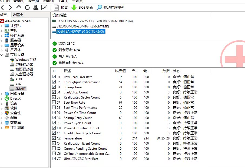Expand the DirectX tree node
The image size is (245, 168).
tap(2, 99)
